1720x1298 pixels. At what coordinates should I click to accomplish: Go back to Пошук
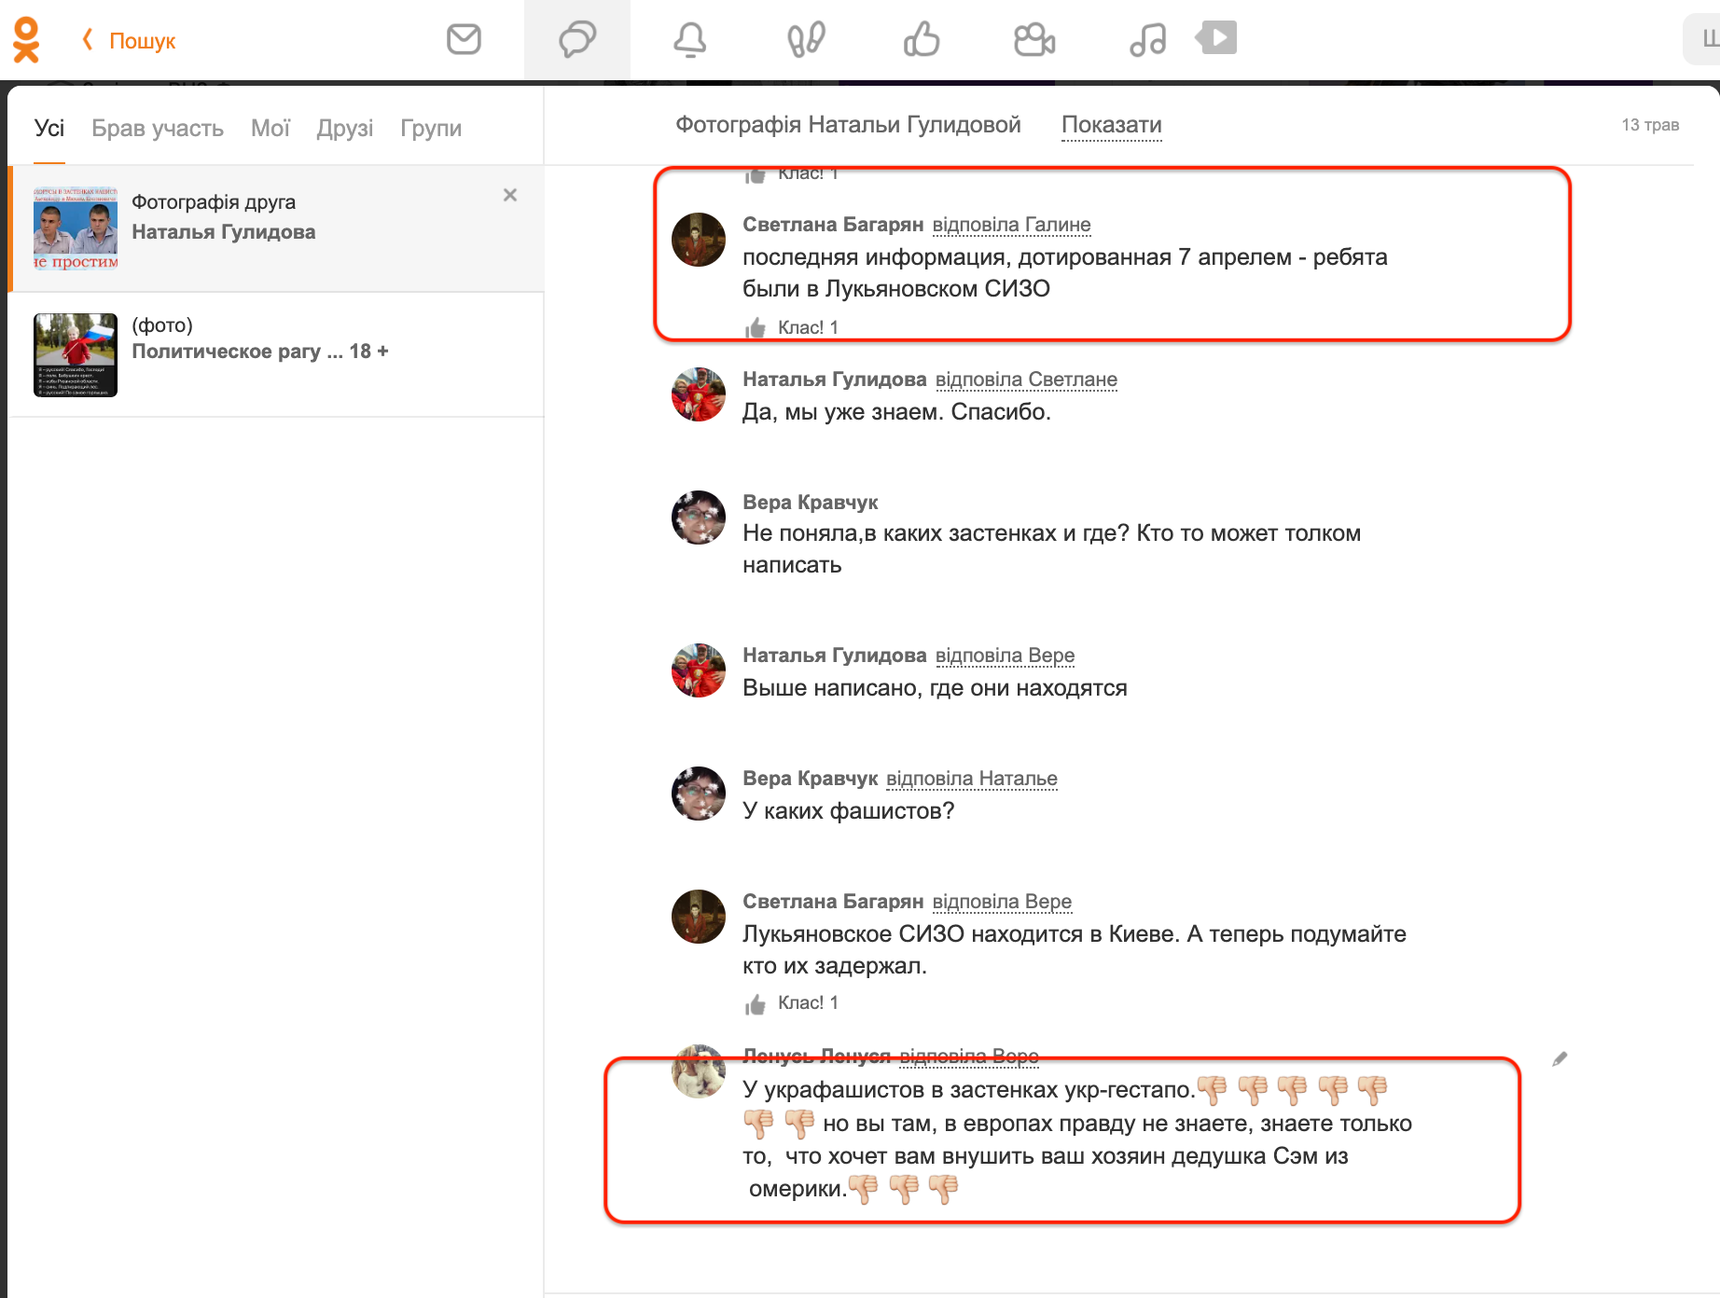click(130, 40)
